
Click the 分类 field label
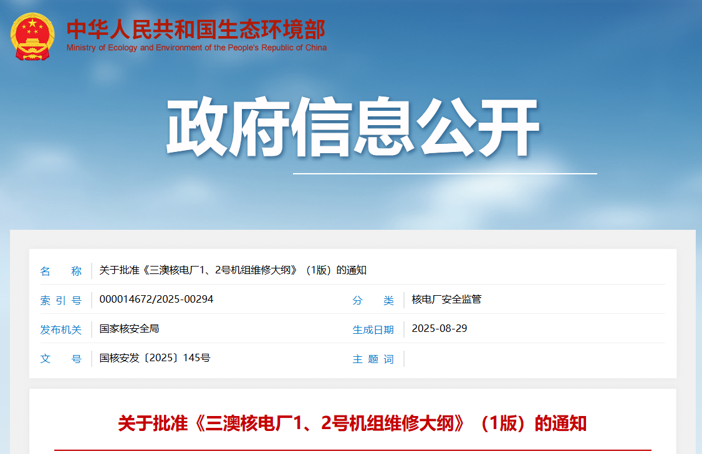click(374, 300)
